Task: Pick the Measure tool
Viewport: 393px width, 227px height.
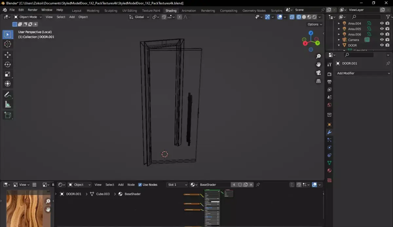Action: pyautogui.click(x=8, y=104)
